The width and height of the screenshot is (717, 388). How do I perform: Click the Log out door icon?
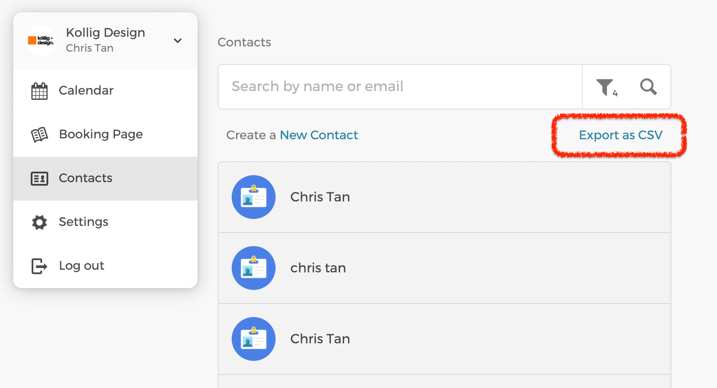[x=39, y=266]
